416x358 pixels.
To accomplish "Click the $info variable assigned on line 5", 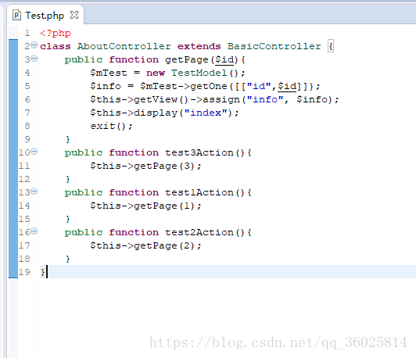I will pyautogui.click(x=106, y=87).
